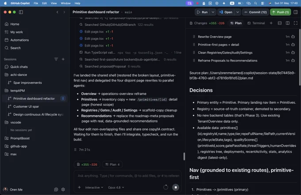Open My work in the sidebar

point(16,32)
